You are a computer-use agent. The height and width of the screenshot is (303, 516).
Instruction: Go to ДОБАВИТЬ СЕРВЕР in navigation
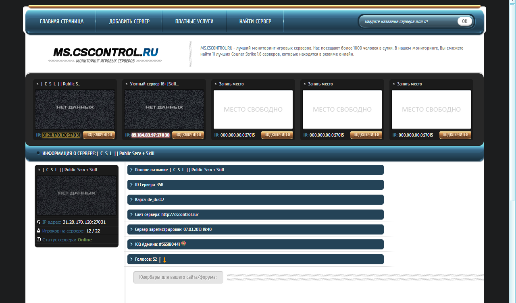(x=129, y=22)
